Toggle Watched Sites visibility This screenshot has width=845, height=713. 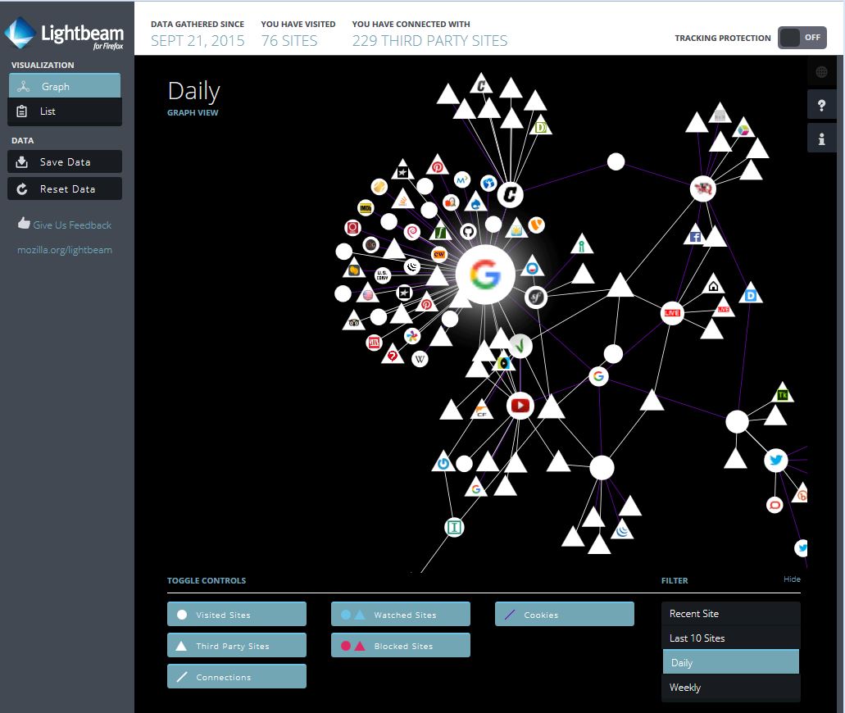pos(401,614)
